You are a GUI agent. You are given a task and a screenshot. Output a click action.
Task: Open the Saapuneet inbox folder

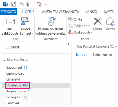coord(17,68)
